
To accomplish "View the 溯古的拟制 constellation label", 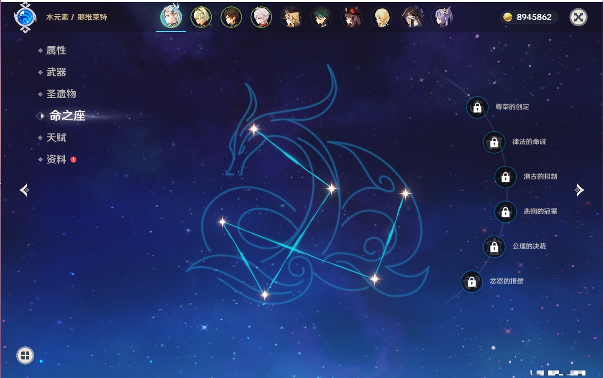I will tap(540, 177).
